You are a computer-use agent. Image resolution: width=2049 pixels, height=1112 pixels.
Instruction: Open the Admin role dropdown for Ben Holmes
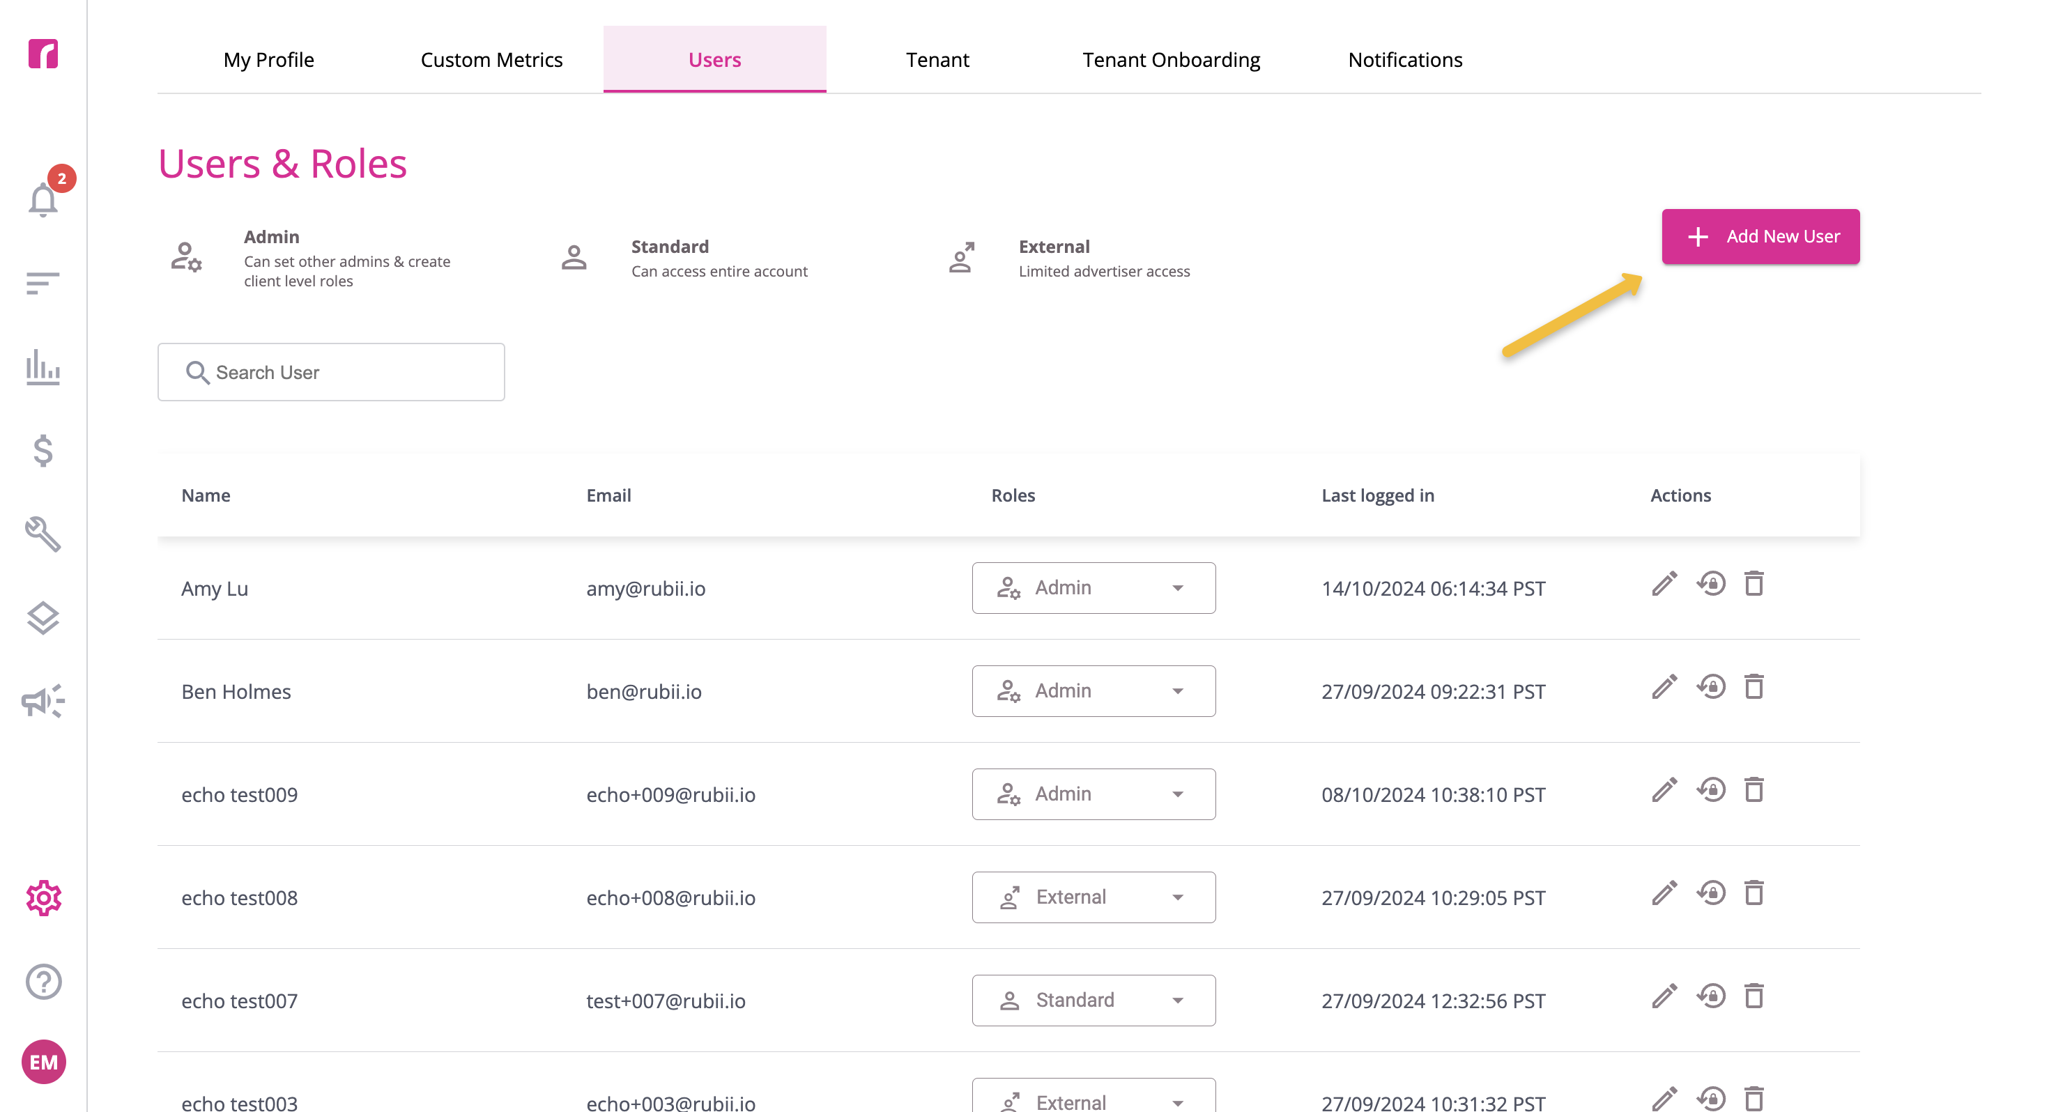[1093, 691]
